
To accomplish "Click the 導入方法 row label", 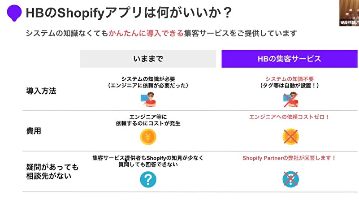I will 41,91.
